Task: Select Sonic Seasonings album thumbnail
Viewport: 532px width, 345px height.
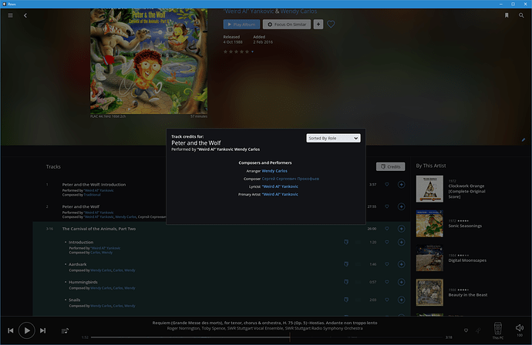Action: 429,223
